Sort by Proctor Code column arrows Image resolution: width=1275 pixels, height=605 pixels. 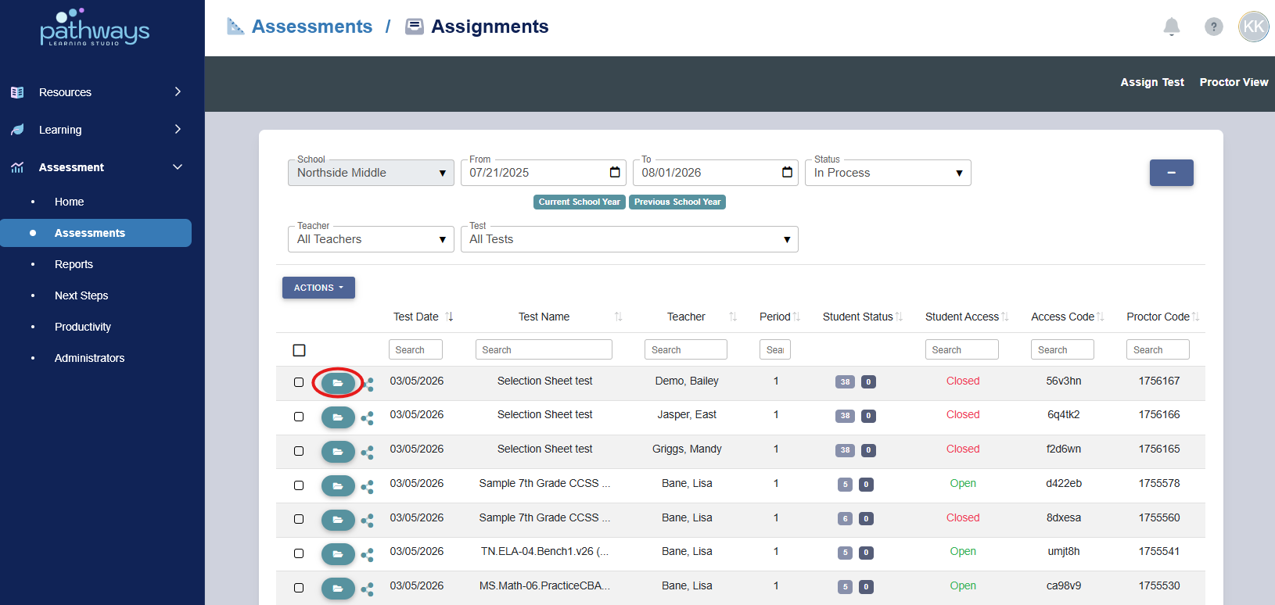pyautogui.click(x=1195, y=317)
